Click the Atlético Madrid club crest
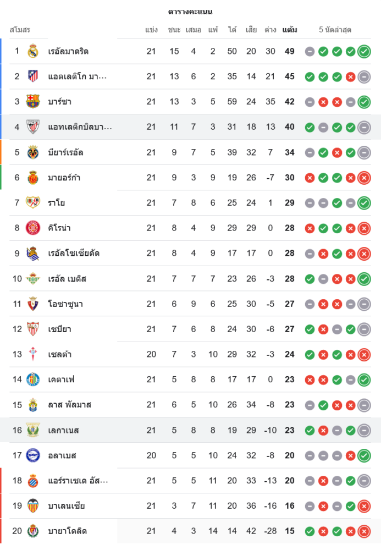Screen dimensions: 381x550 click(x=33, y=76)
